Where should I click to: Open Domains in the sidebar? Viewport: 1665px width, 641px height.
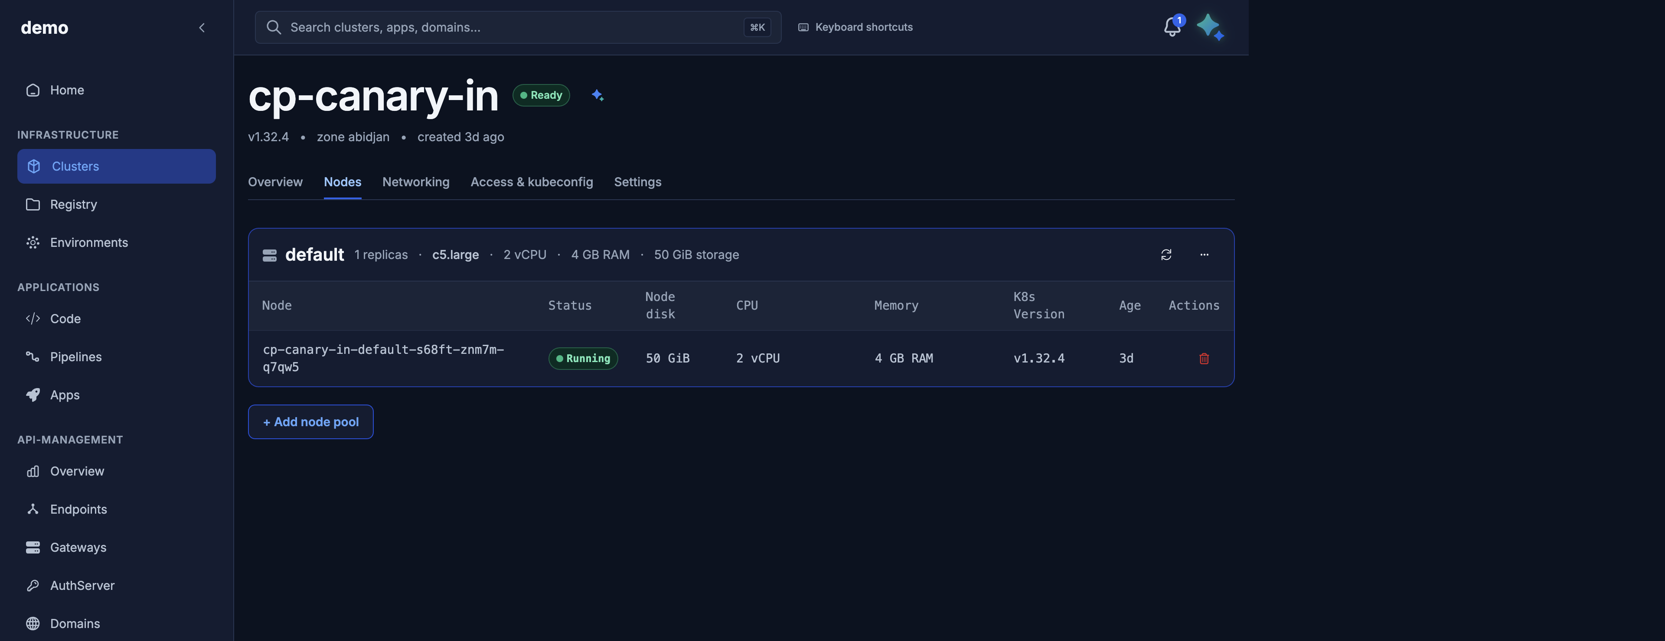(116, 623)
